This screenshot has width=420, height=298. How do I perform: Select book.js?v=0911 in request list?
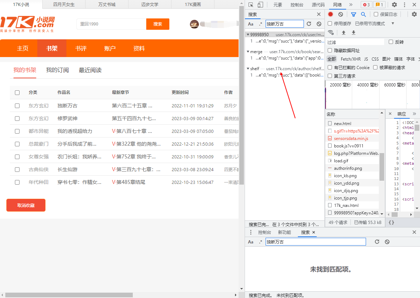click(349, 146)
